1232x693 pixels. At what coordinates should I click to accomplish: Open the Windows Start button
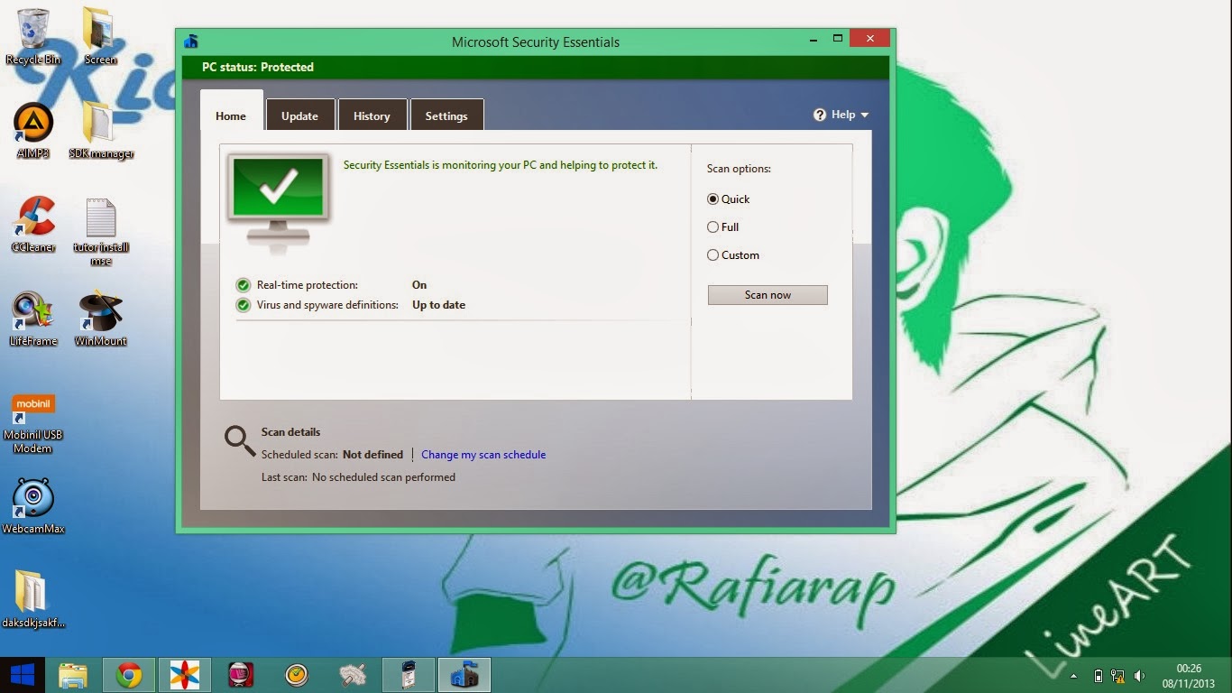pos(23,675)
